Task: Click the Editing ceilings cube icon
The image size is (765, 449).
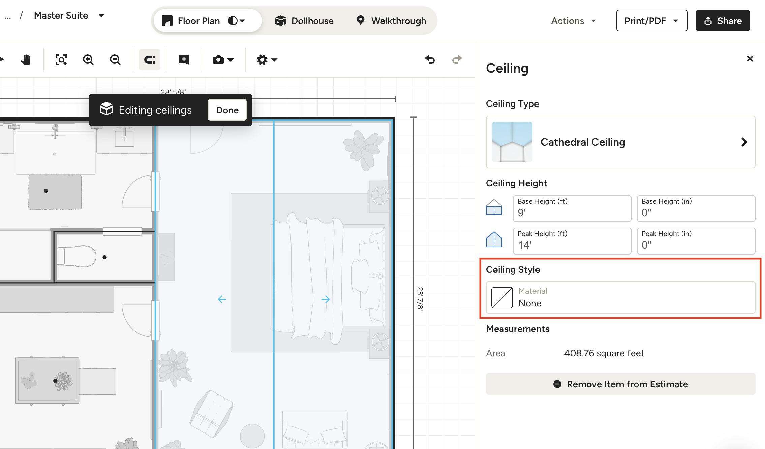Action: tap(106, 109)
